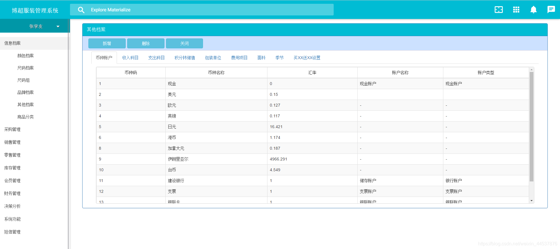
Task: Switch to the 币种账户 tab
Action: click(104, 58)
